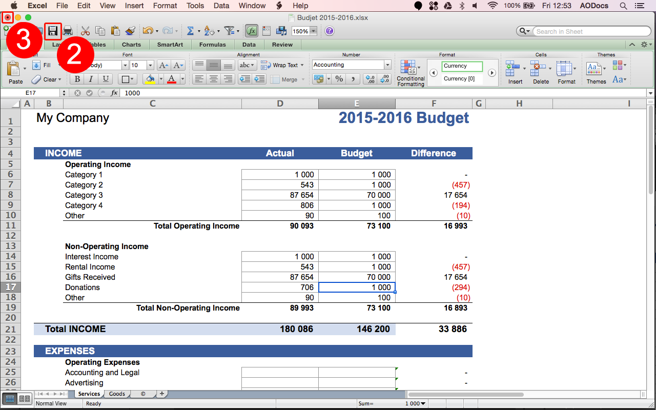Open the Accounting number format dropdown

click(387, 65)
